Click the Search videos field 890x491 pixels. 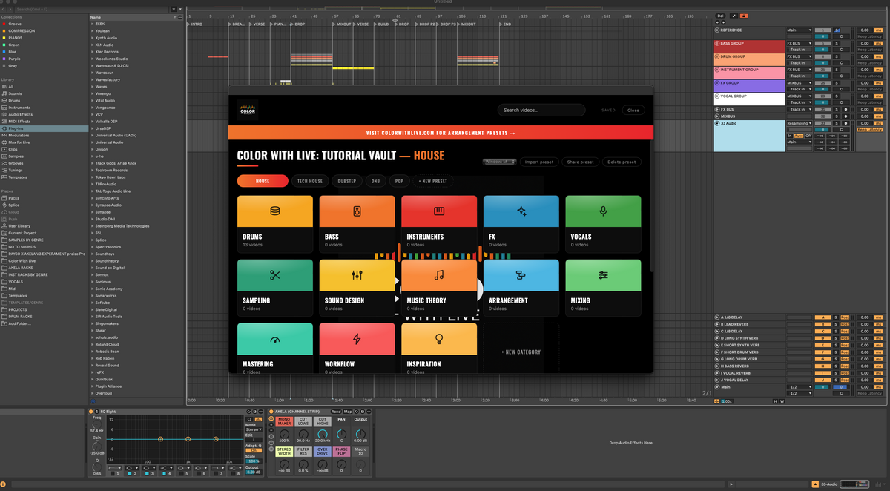click(x=541, y=110)
